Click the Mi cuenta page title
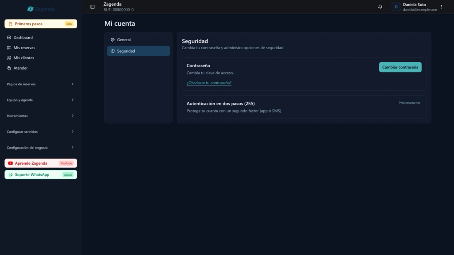Image resolution: width=454 pixels, height=255 pixels. pyautogui.click(x=120, y=23)
